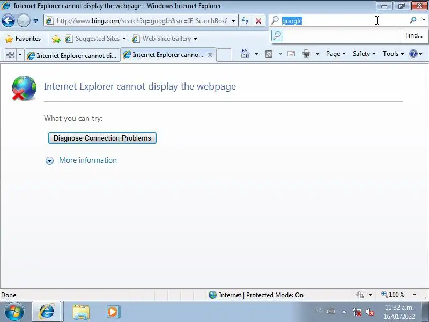This screenshot has height=322, width=429.
Task: Click the Read Mail envelope icon
Action: (291, 54)
